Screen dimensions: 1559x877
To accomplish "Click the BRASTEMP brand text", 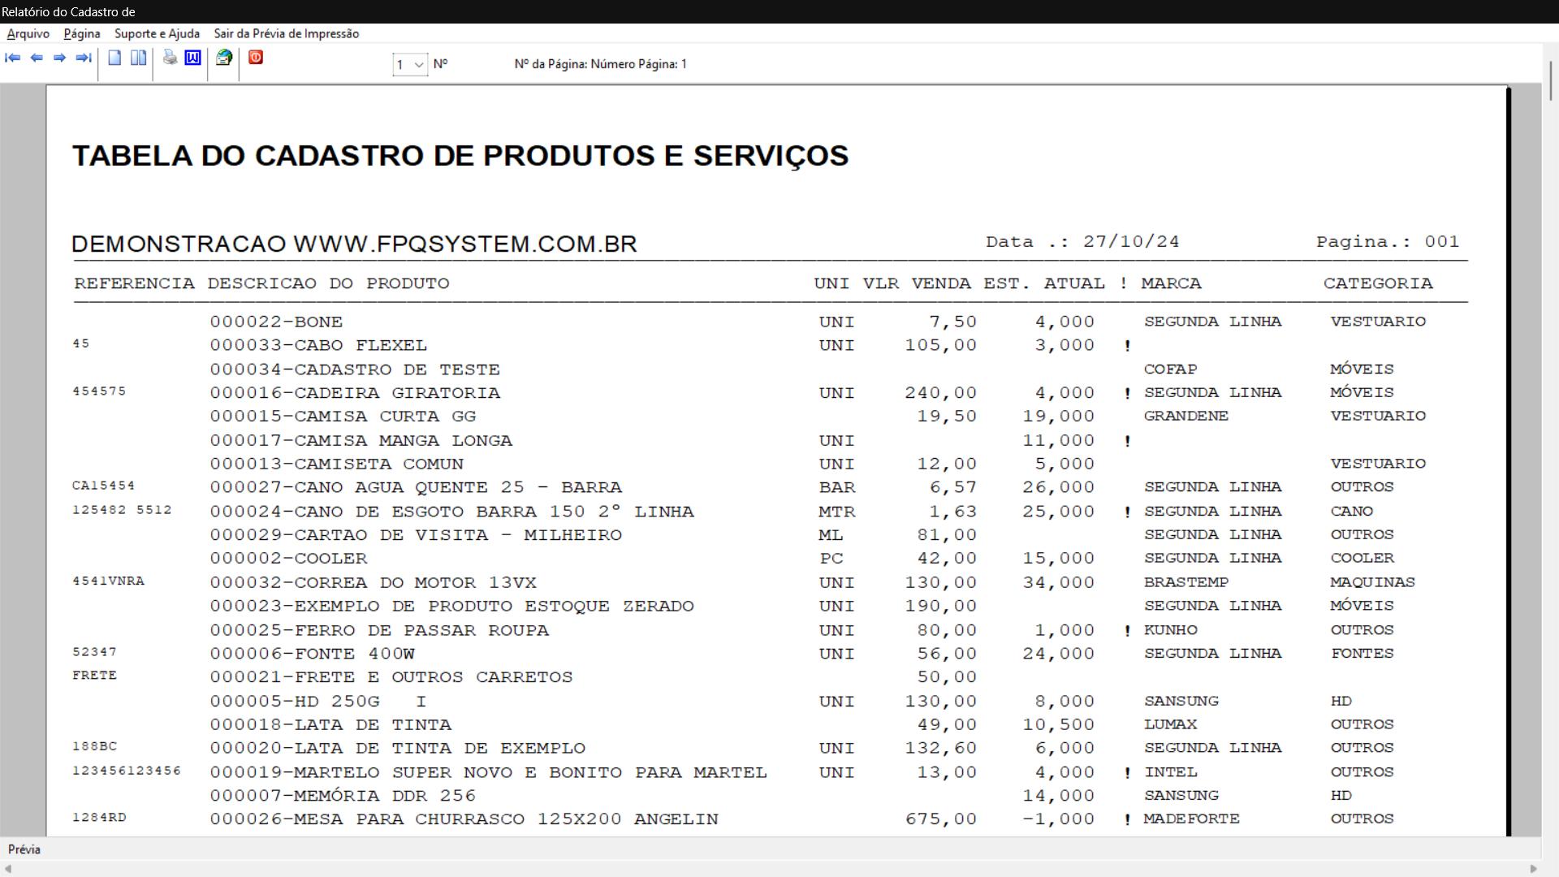I will tap(1186, 583).
